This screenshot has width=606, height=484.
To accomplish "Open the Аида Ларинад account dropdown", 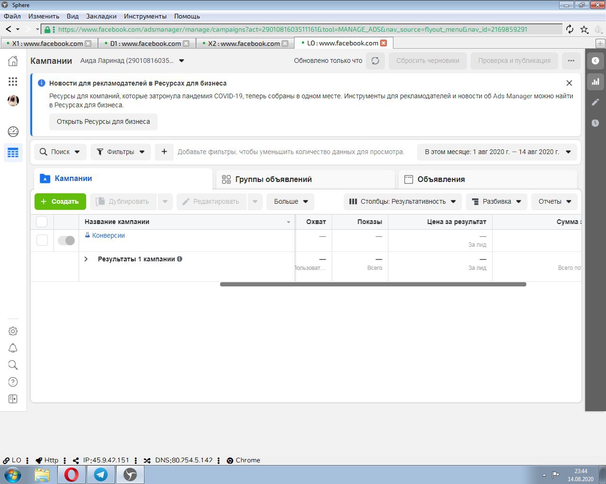I will tap(133, 60).
